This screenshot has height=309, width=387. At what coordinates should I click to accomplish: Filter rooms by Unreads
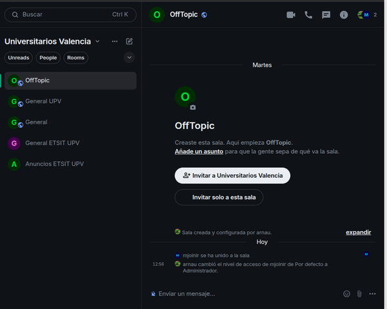tap(19, 58)
